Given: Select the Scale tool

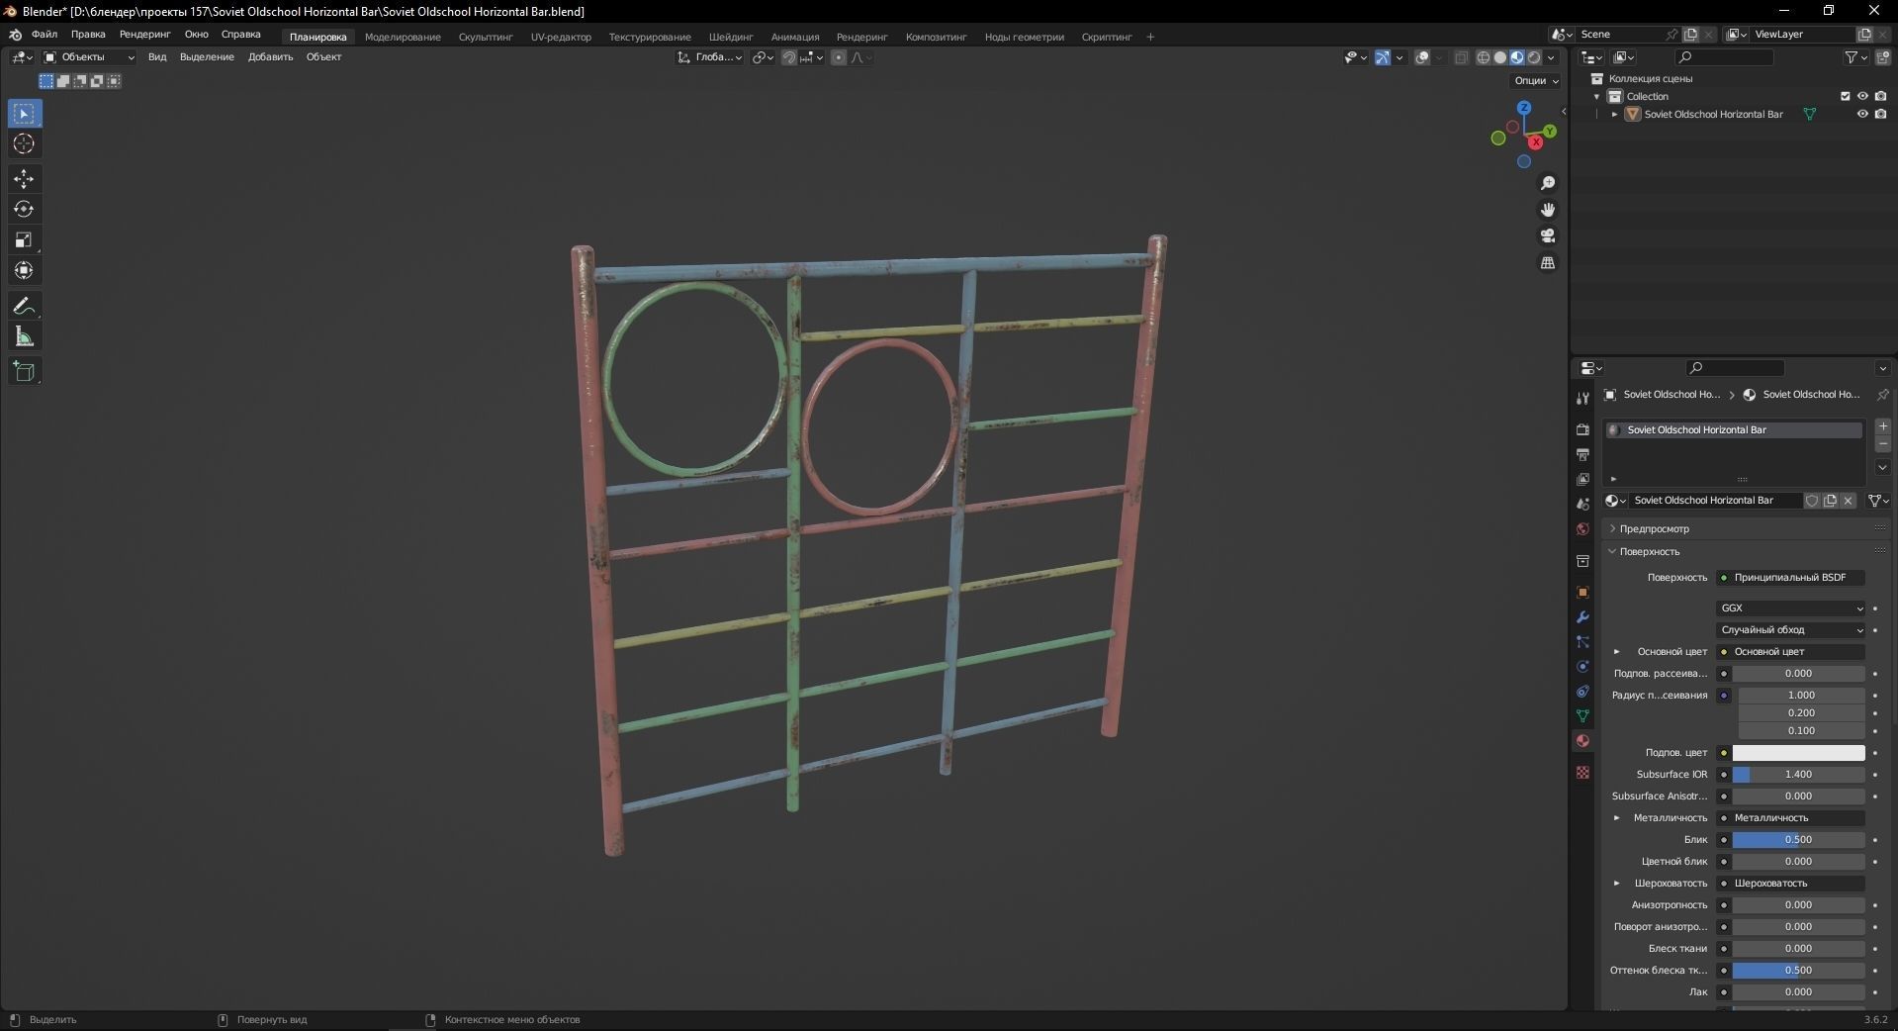Looking at the screenshot, I should click(x=25, y=240).
